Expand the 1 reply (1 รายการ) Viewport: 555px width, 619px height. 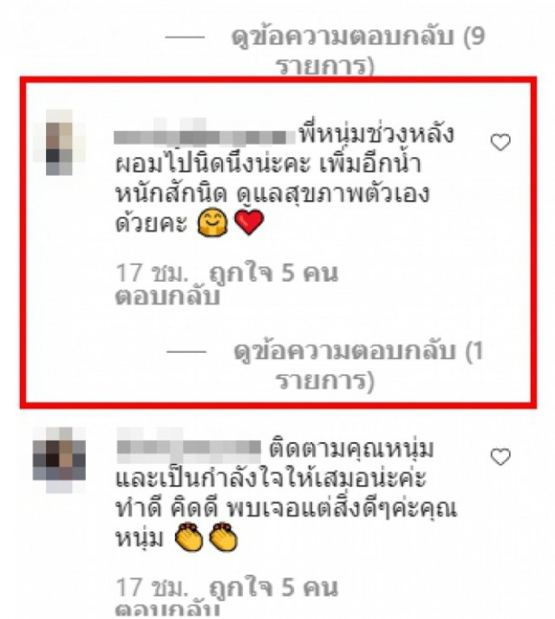[x=358, y=366]
